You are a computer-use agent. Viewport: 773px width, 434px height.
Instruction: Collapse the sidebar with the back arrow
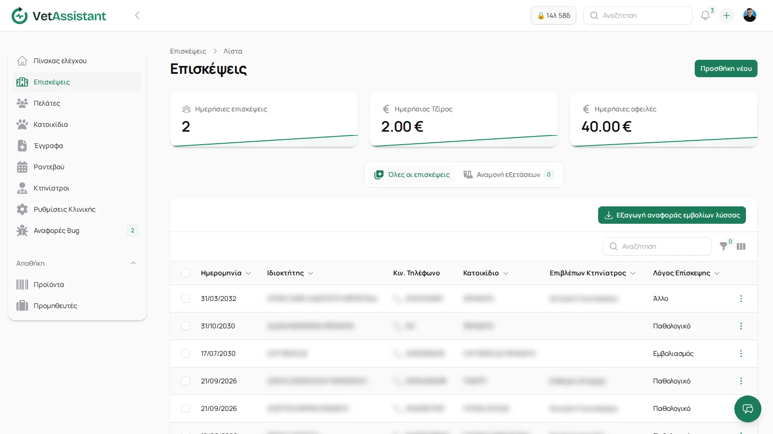(137, 15)
